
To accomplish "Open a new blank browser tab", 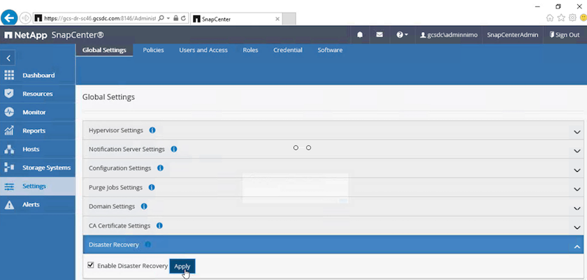I will (x=289, y=19).
